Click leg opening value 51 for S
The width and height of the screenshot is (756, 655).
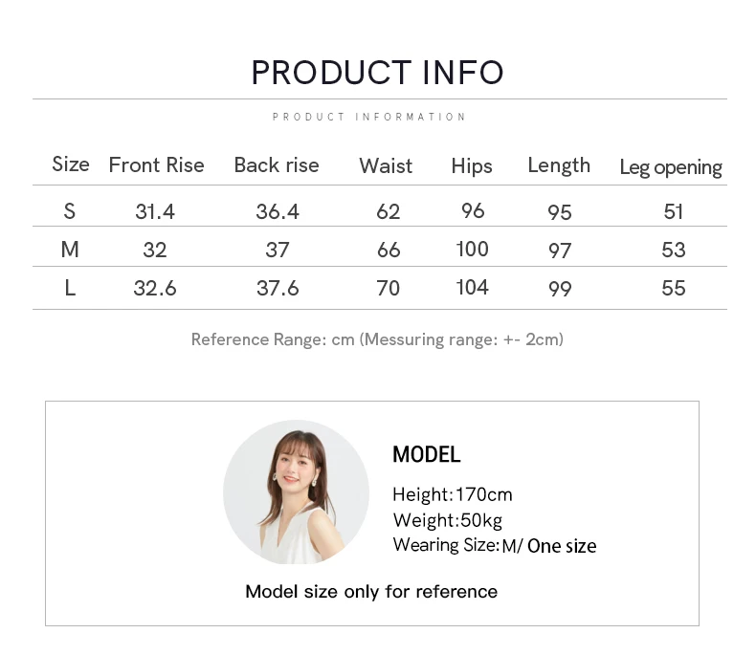click(674, 211)
